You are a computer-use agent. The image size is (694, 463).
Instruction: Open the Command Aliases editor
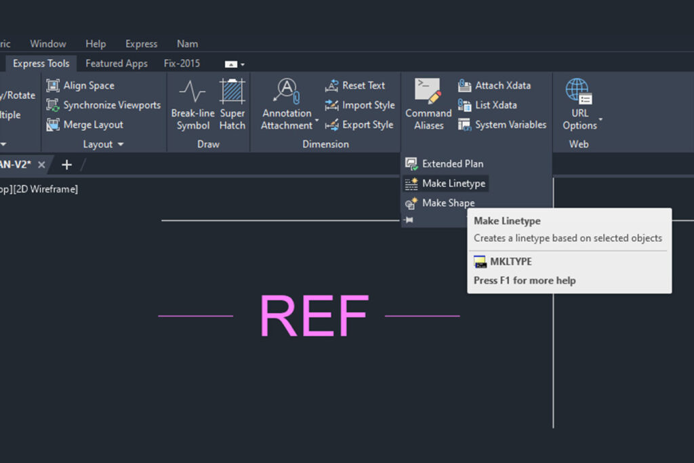click(428, 104)
